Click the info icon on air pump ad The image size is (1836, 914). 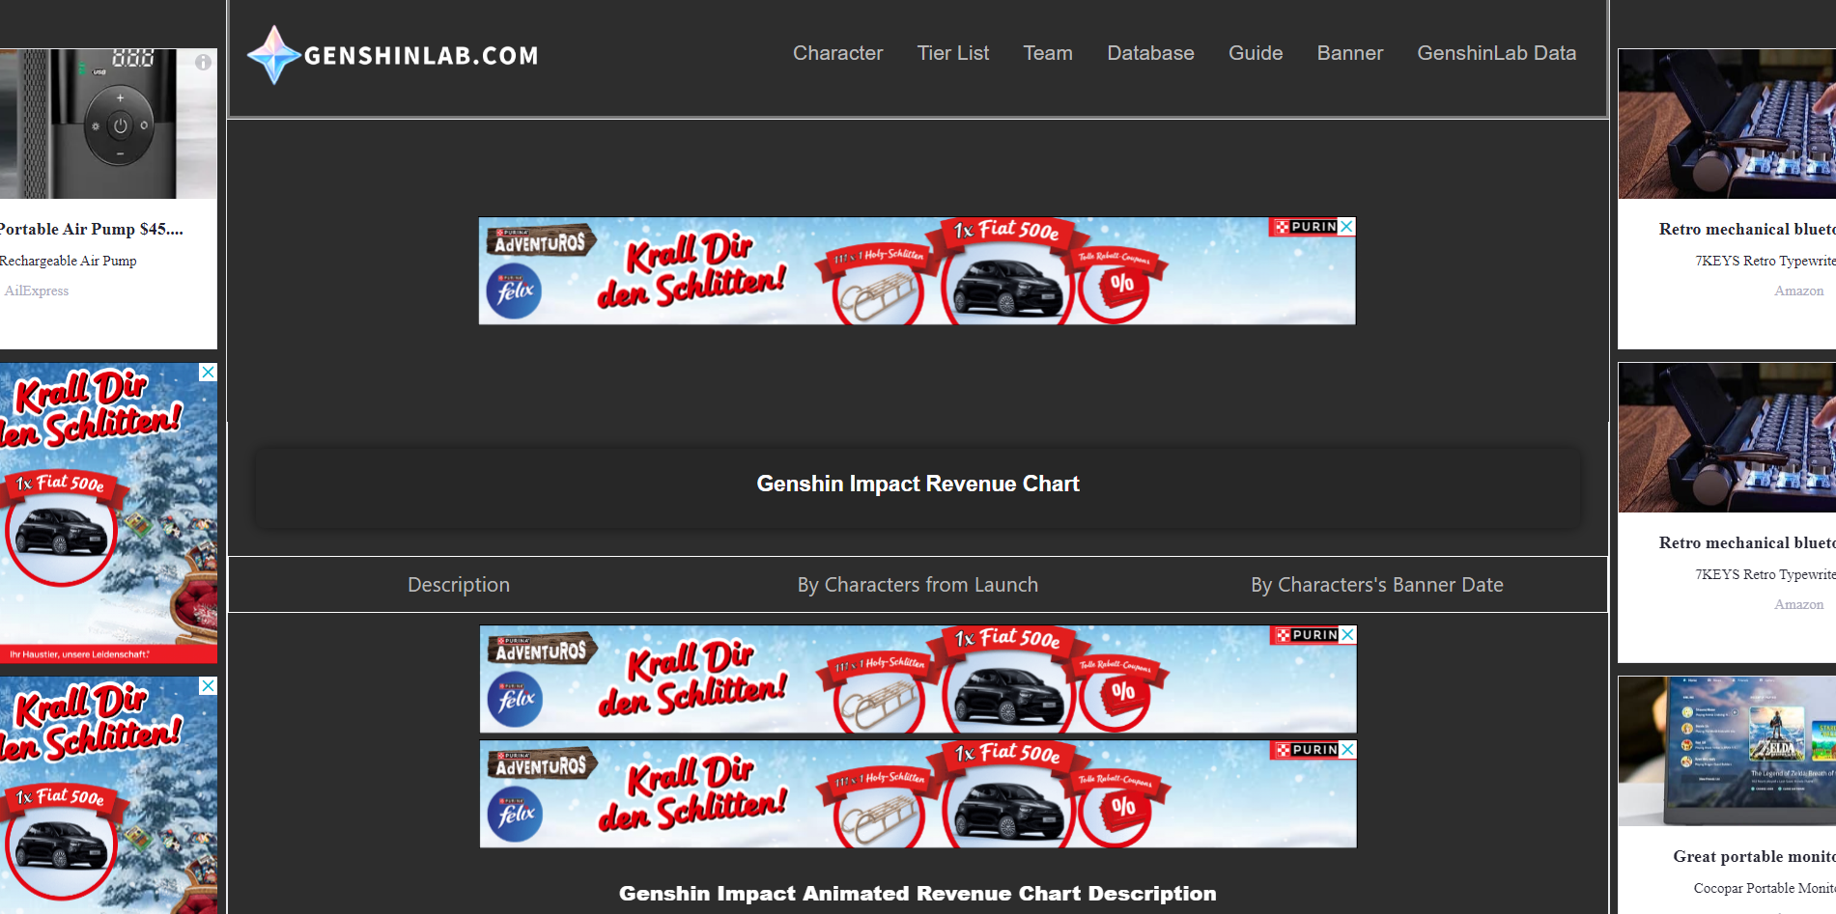[203, 62]
